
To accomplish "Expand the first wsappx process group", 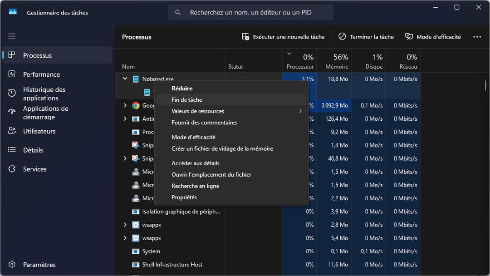I will 125,225.
